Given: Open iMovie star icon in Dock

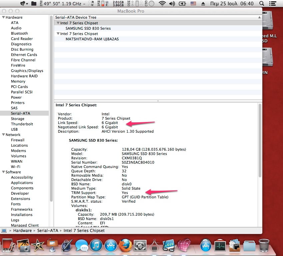Looking at the screenshot, I should pyautogui.click(x=38, y=245).
